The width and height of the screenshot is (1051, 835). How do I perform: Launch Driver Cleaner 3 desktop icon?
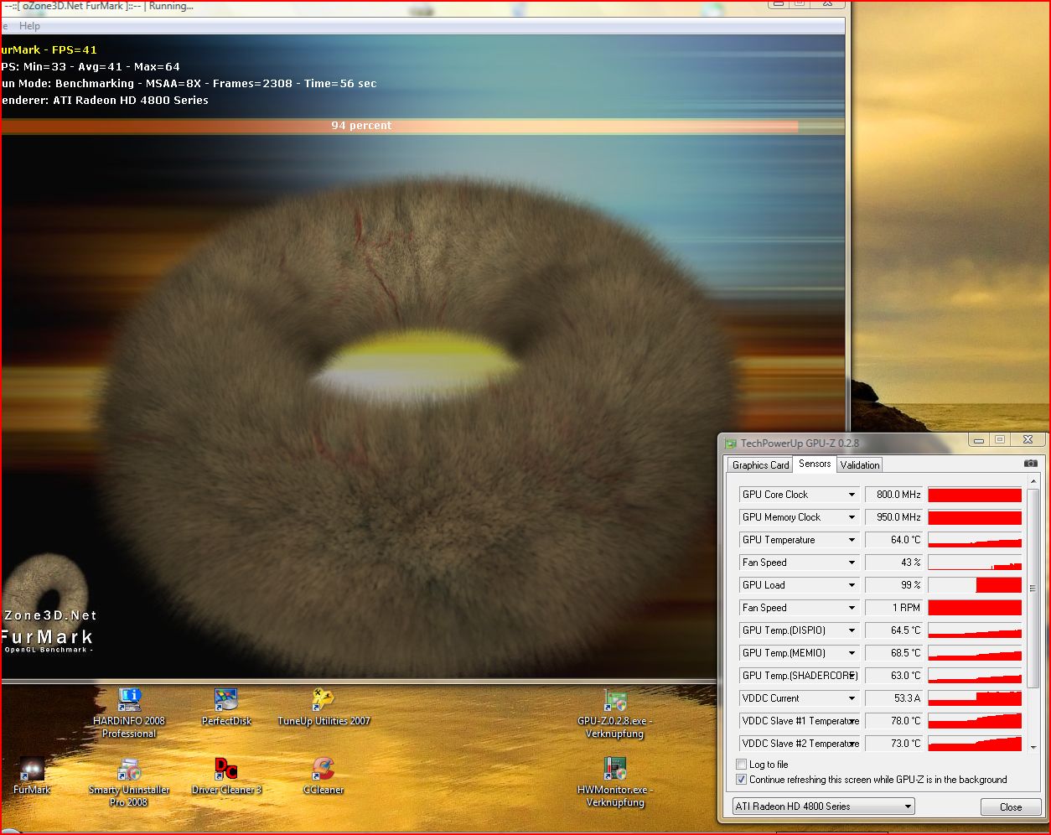click(x=226, y=775)
